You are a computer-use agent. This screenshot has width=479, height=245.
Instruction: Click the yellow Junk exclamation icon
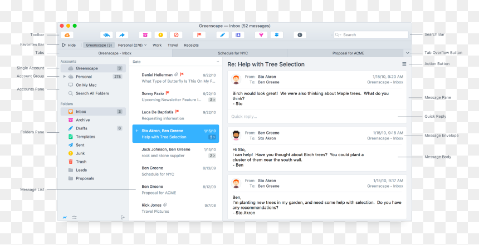pyautogui.click(x=160, y=35)
